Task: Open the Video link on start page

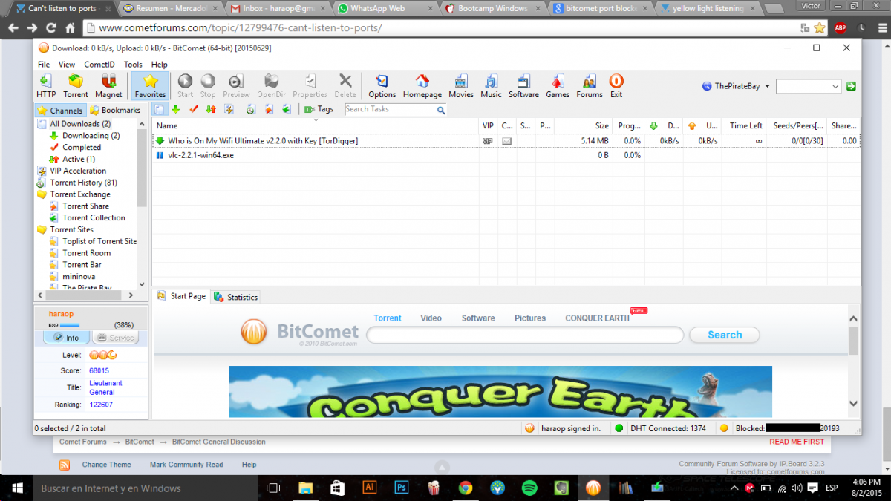Action: (x=431, y=318)
